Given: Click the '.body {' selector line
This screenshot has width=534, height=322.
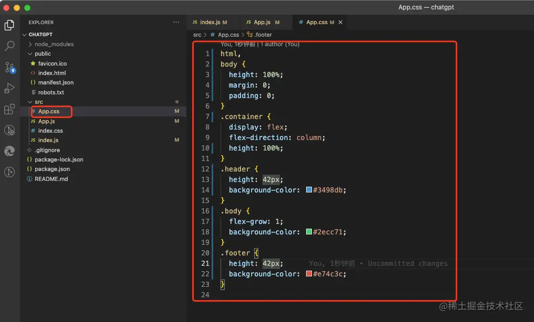Looking at the screenshot, I should [x=235, y=211].
